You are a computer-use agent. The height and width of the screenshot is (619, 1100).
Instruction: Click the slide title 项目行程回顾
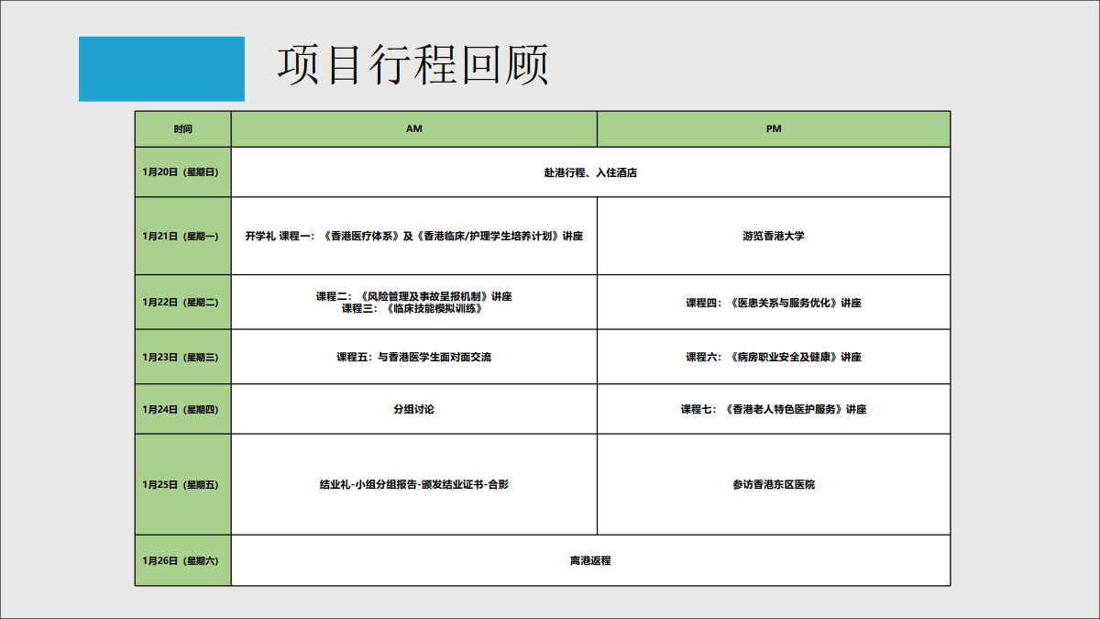(412, 65)
